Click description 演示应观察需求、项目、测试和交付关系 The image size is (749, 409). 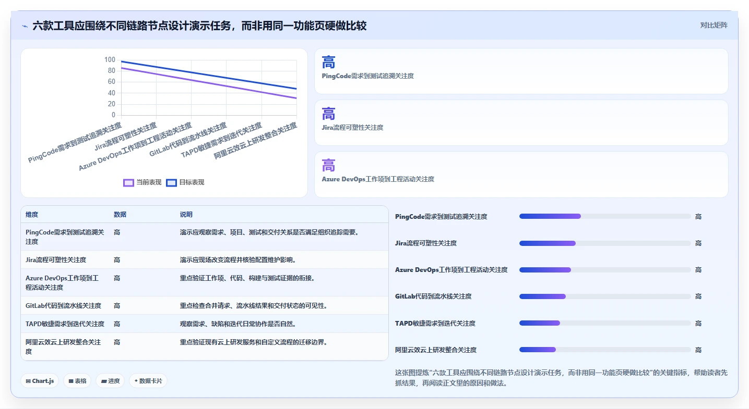pos(269,232)
